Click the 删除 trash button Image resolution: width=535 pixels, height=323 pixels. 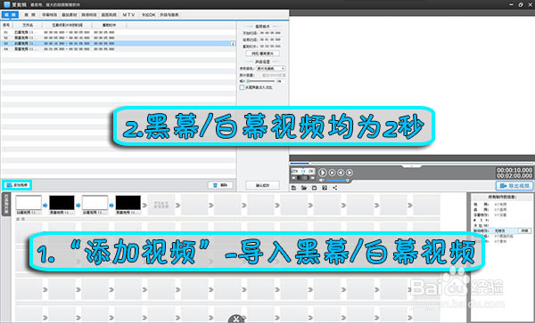coord(220,185)
